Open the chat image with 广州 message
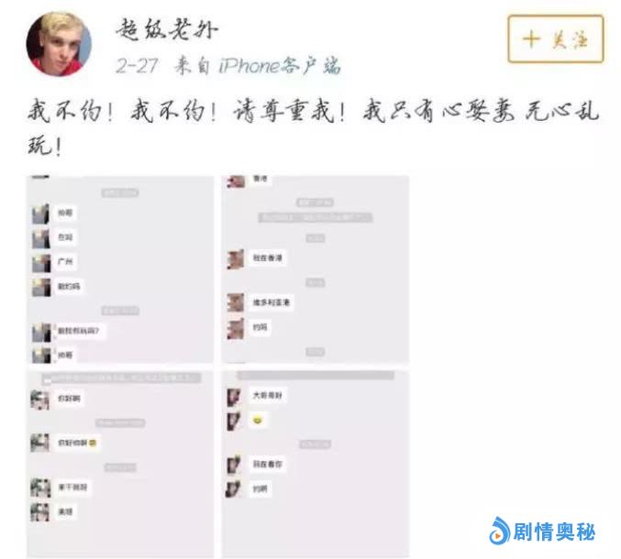 coord(120,269)
